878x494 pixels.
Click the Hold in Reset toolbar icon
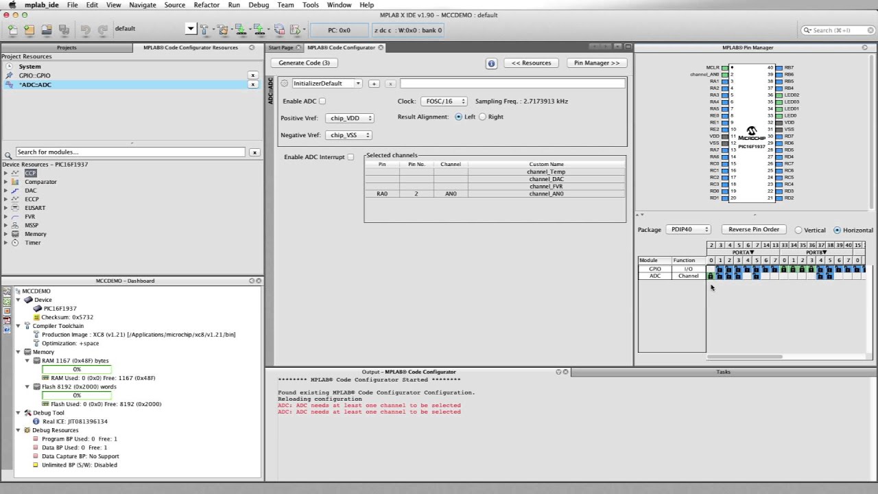(x=279, y=30)
